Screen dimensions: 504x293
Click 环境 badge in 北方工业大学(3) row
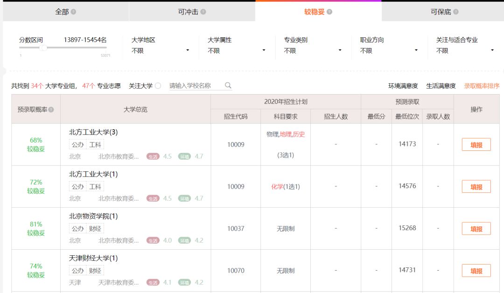pyautogui.click(x=184, y=157)
